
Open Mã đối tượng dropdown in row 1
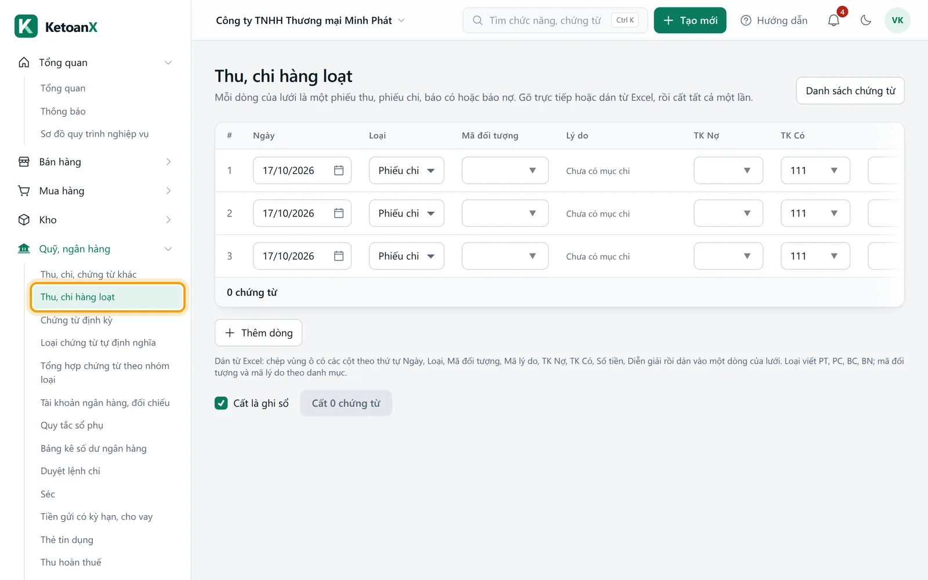(505, 171)
